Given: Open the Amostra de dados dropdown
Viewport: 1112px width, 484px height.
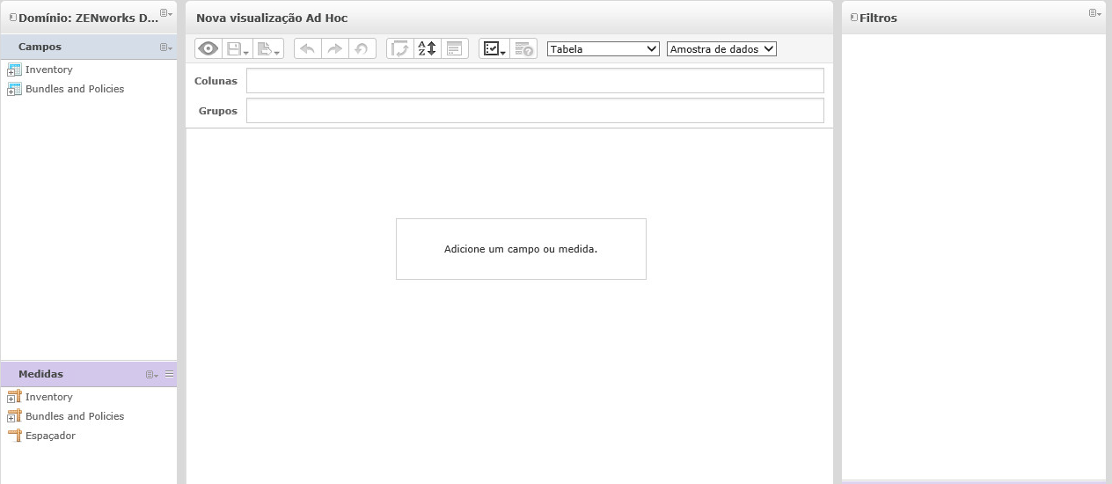Looking at the screenshot, I should coord(721,49).
